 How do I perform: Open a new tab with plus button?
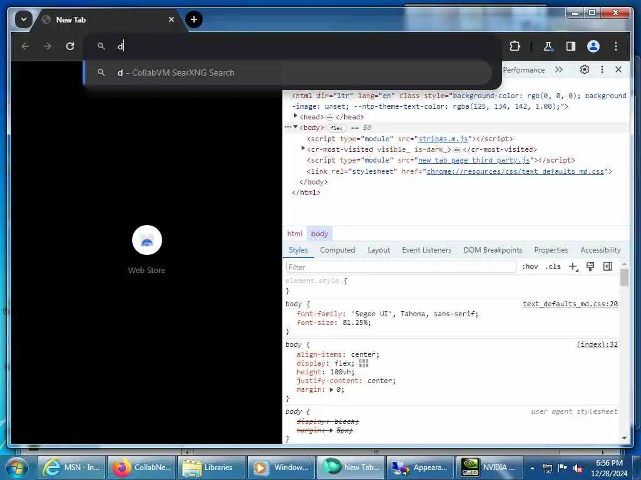point(194,19)
